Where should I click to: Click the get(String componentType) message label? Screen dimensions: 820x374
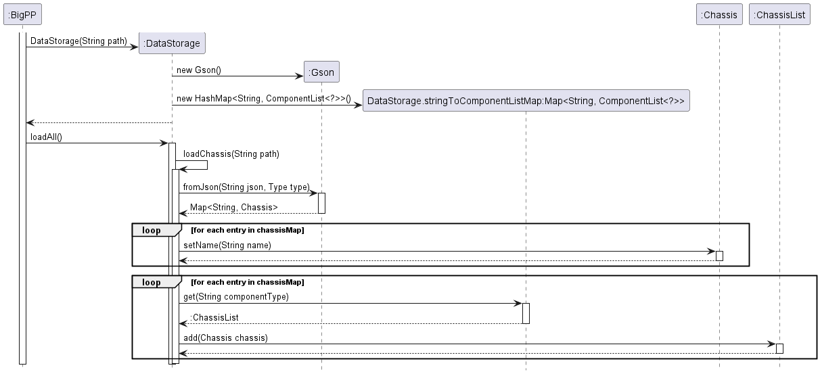pyautogui.click(x=235, y=296)
